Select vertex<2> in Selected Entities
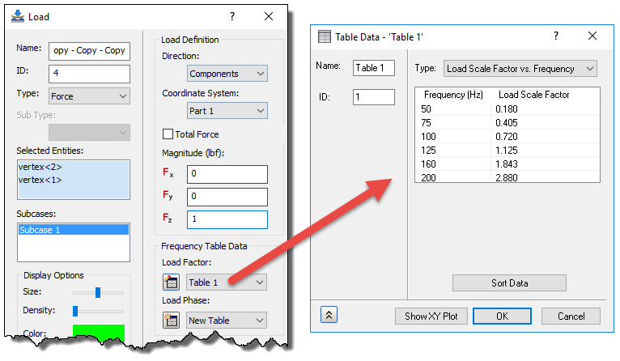The image size is (620, 361). (x=40, y=167)
